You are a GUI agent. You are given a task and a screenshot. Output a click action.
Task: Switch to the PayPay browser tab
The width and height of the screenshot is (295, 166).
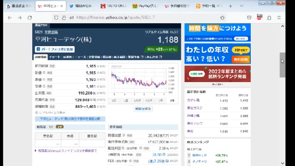click(145, 6)
